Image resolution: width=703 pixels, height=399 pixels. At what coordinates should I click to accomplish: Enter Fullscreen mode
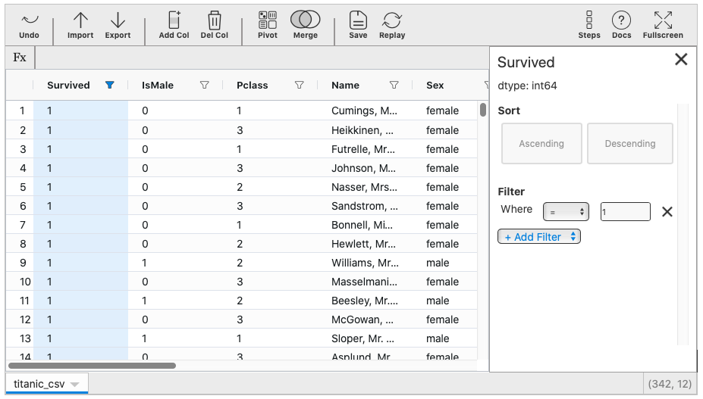[x=663, y=25]
